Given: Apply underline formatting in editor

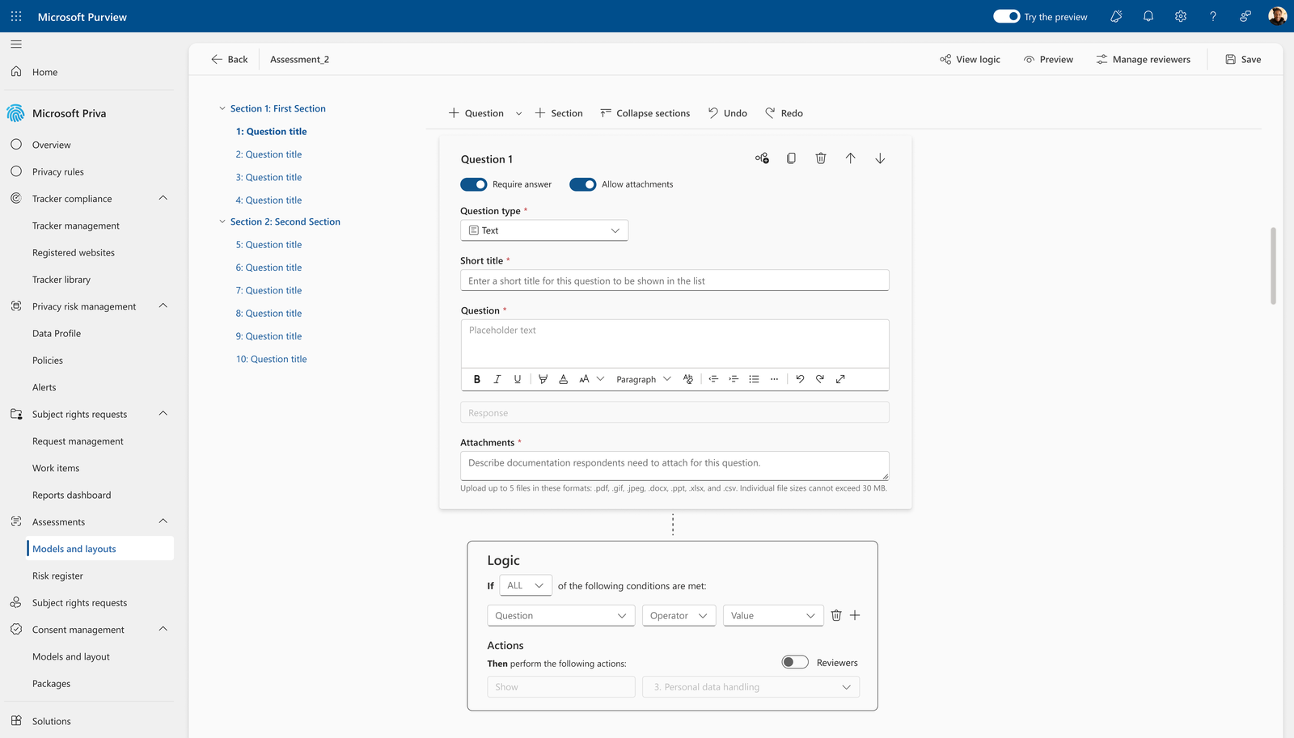Looking at the screenshot, I should [x=518, y=379].
